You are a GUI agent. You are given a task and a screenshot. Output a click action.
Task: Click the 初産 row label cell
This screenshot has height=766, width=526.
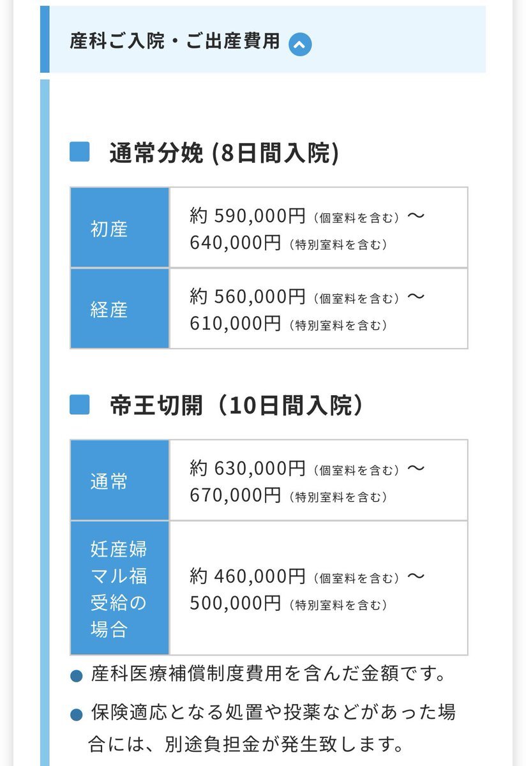(119, 227)
